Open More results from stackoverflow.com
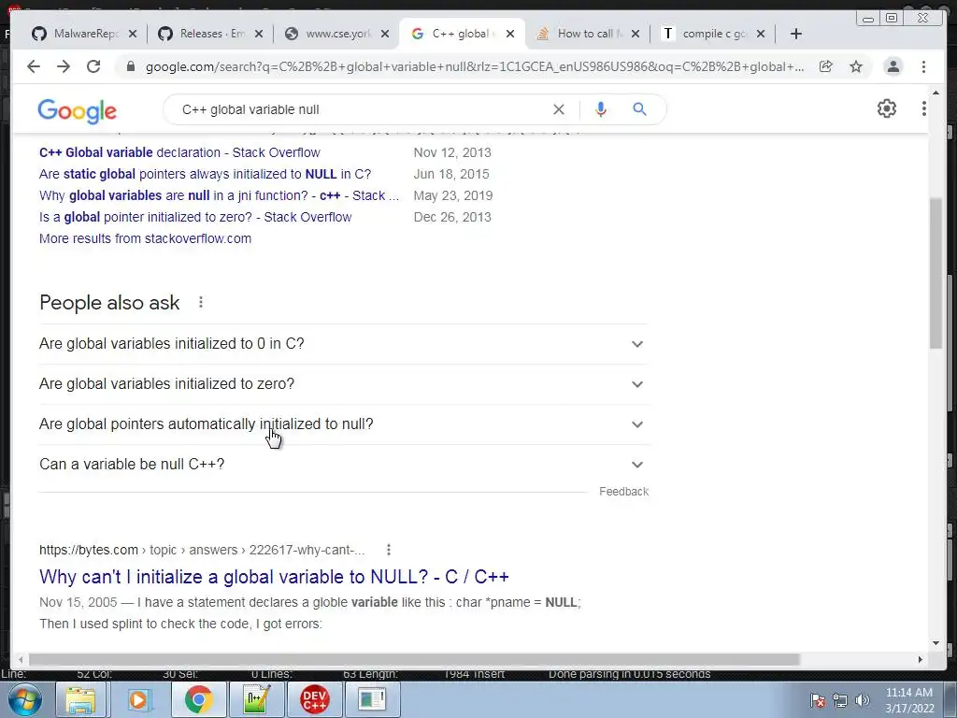The height and width of the screenshot is (718, 957). tap(145, 238)
